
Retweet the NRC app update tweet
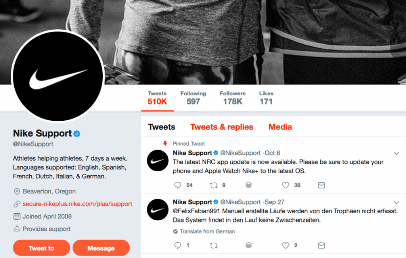(x=213, y=185)
